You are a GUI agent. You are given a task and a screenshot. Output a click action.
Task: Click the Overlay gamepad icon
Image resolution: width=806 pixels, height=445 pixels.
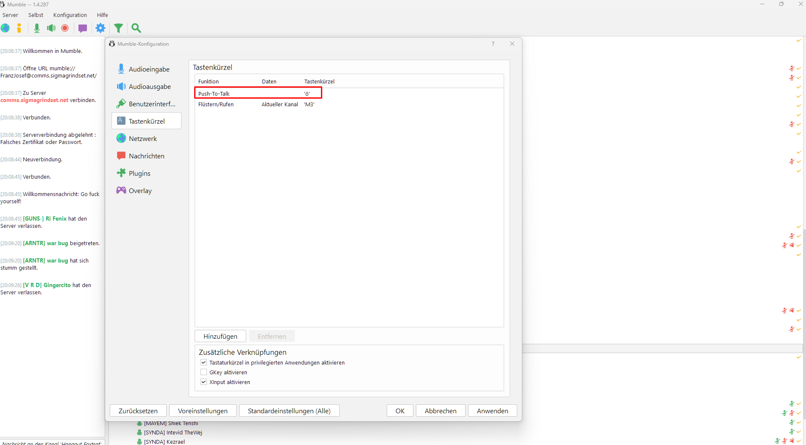(121, 190)
